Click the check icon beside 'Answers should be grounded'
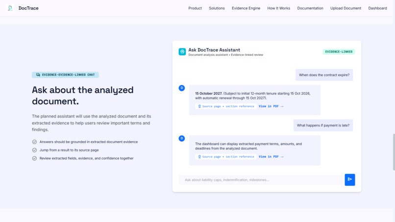Image resolution: width=395 pixels, height=222 pixels. [x=34, y=142]
